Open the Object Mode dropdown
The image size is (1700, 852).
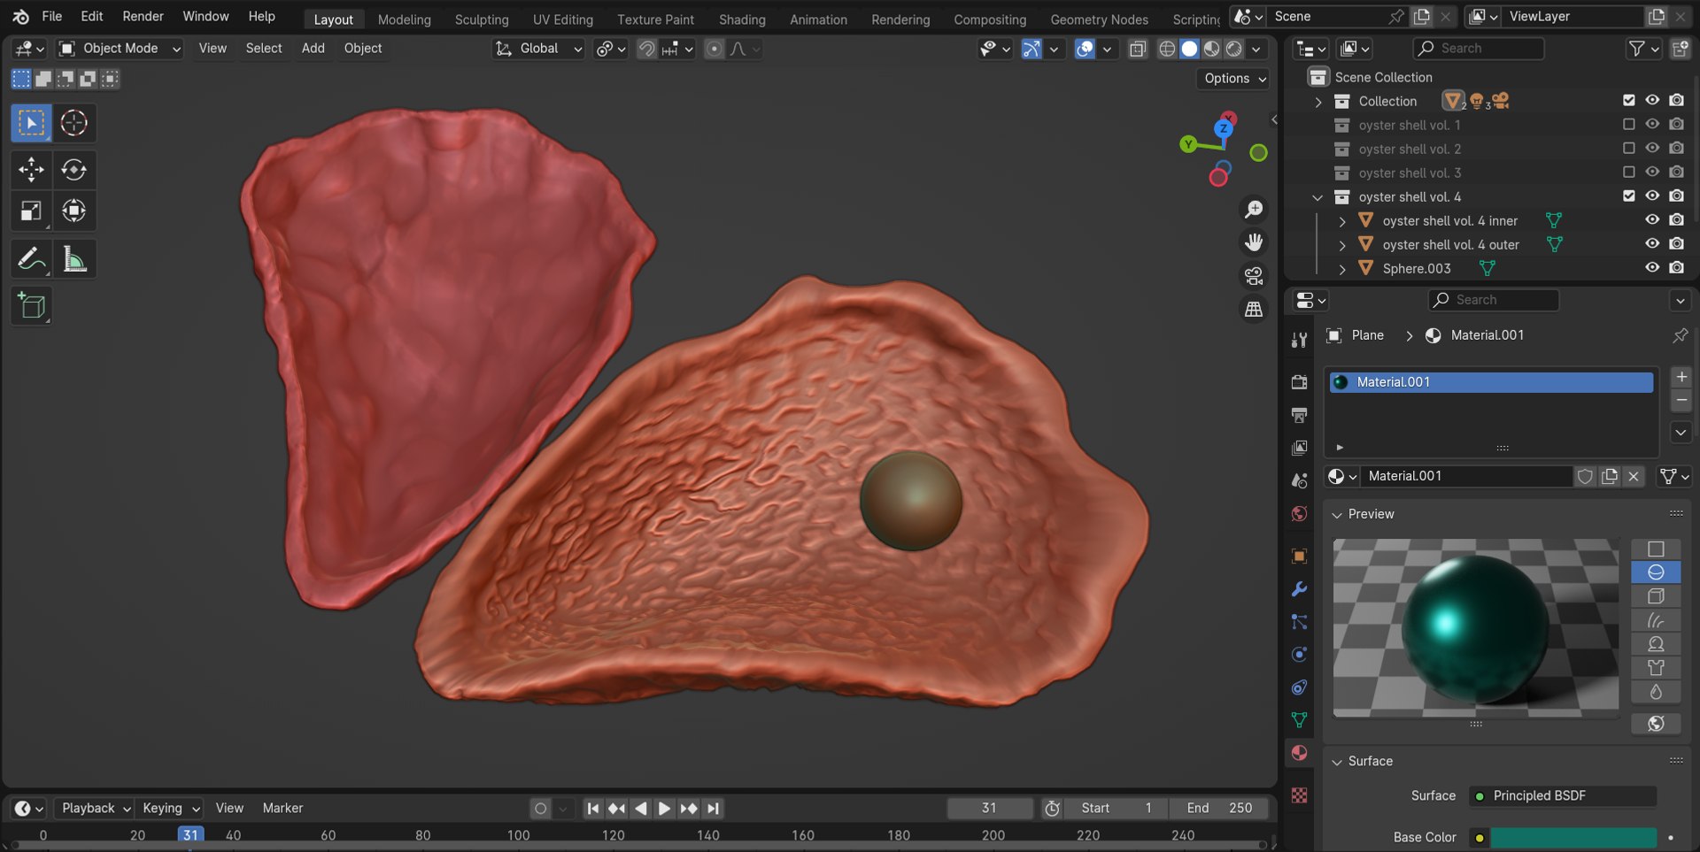pyautogui.click(x=120, y=49)
